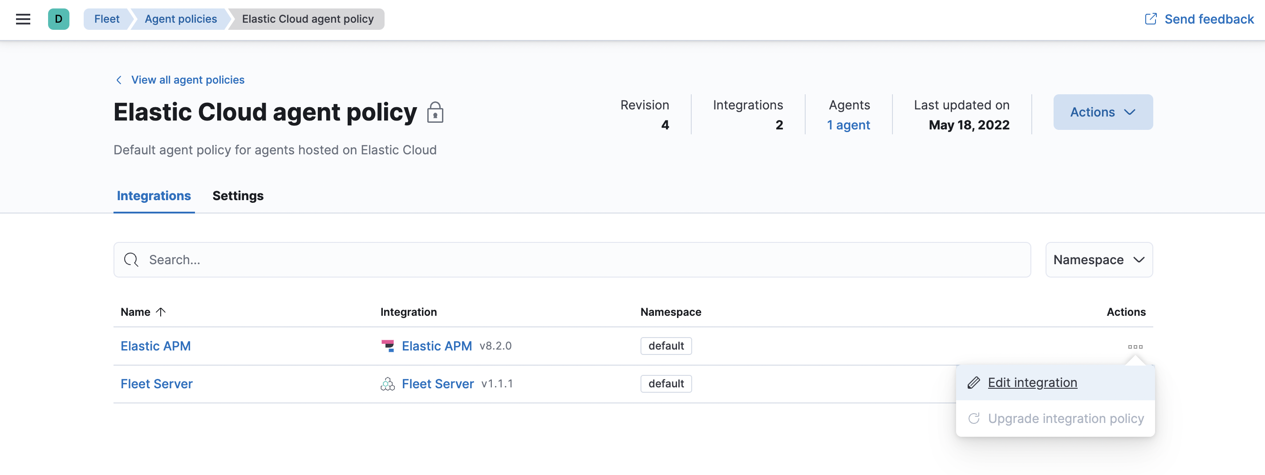The width and height of the screenshot is (1265, 475).
Task: Open the Actions dropdown
Action: coord(1103,112)
